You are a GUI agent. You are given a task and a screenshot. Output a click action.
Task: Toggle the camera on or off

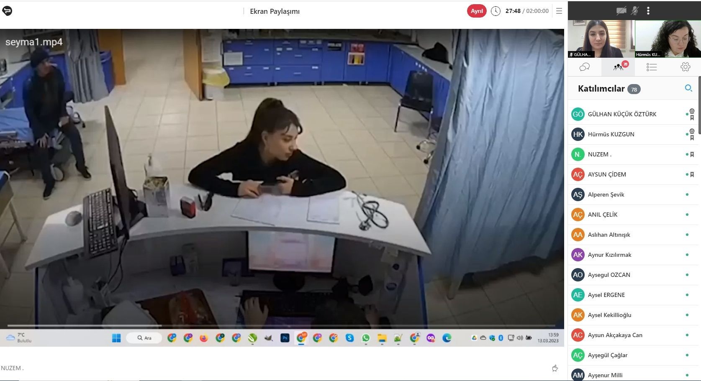[x=621, y=11]
